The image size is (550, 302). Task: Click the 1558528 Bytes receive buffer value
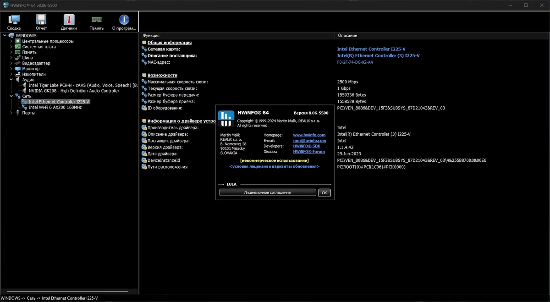(352, 102)
